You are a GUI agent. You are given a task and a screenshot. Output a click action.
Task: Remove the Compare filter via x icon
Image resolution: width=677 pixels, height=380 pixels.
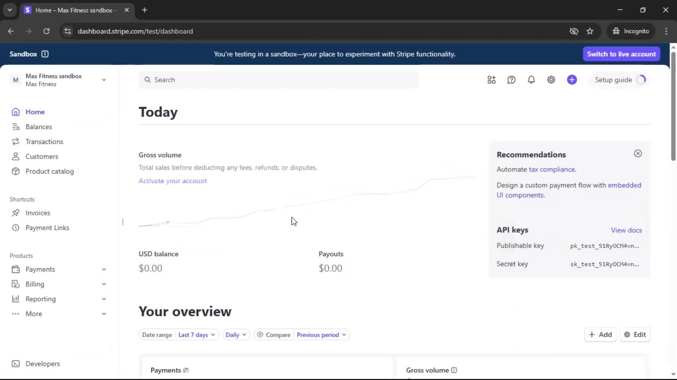260,335
